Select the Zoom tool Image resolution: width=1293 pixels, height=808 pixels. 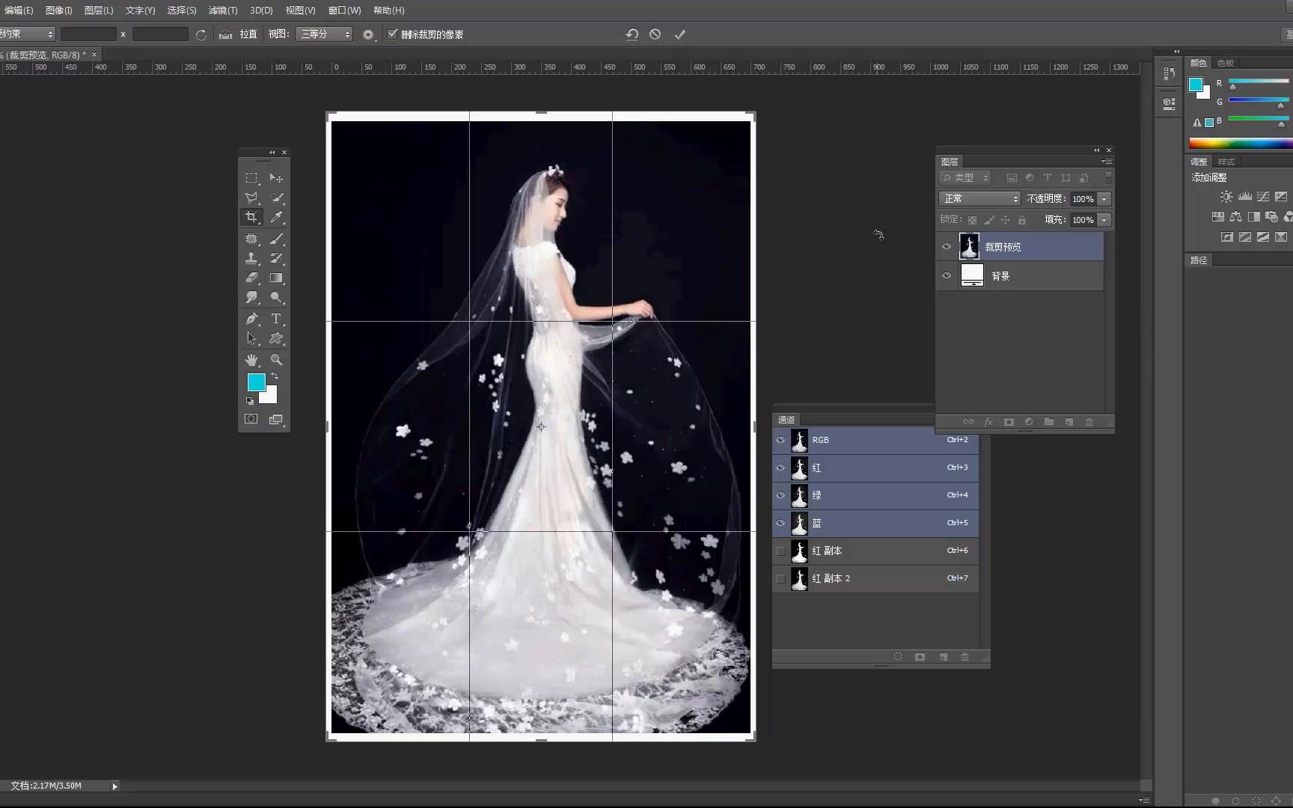(275, 360)
